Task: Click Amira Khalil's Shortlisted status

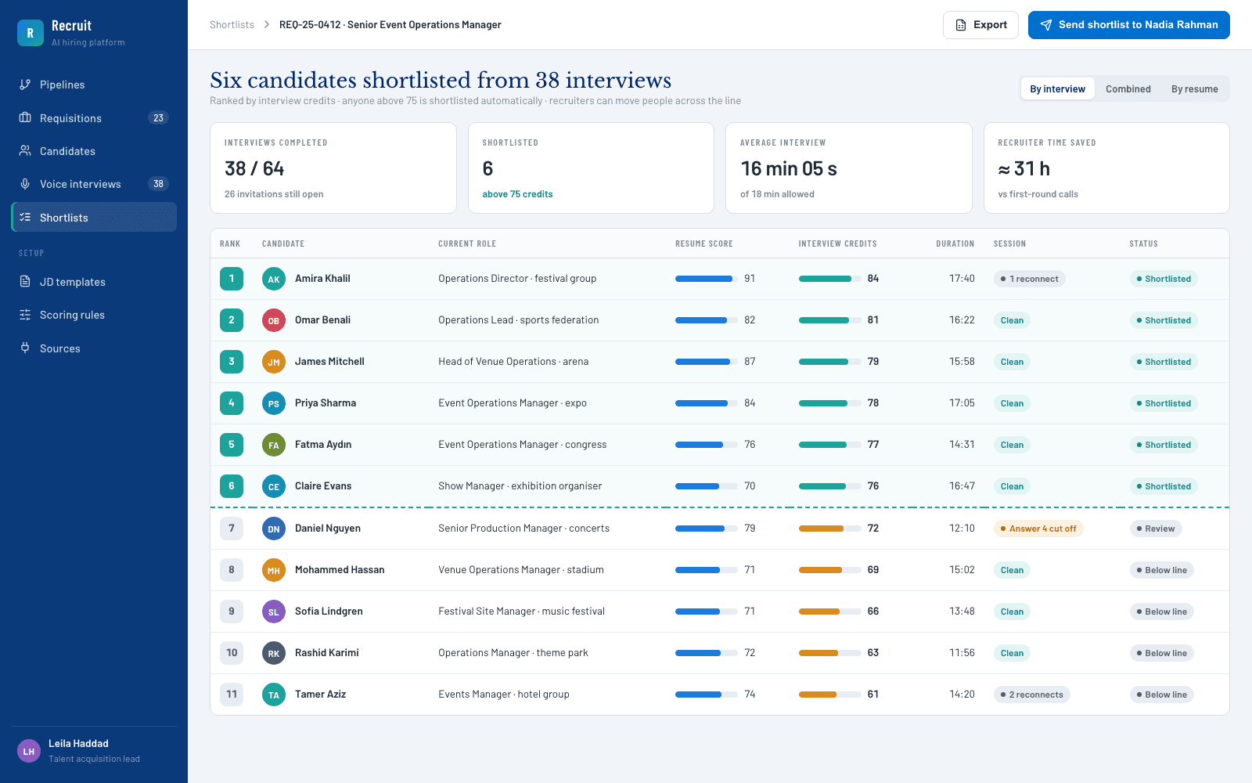Action: click(x=1164, y=279)
